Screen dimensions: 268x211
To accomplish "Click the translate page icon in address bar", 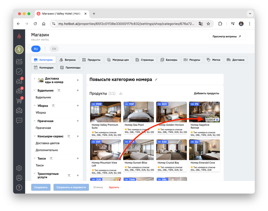I will (x=201, y=24).
